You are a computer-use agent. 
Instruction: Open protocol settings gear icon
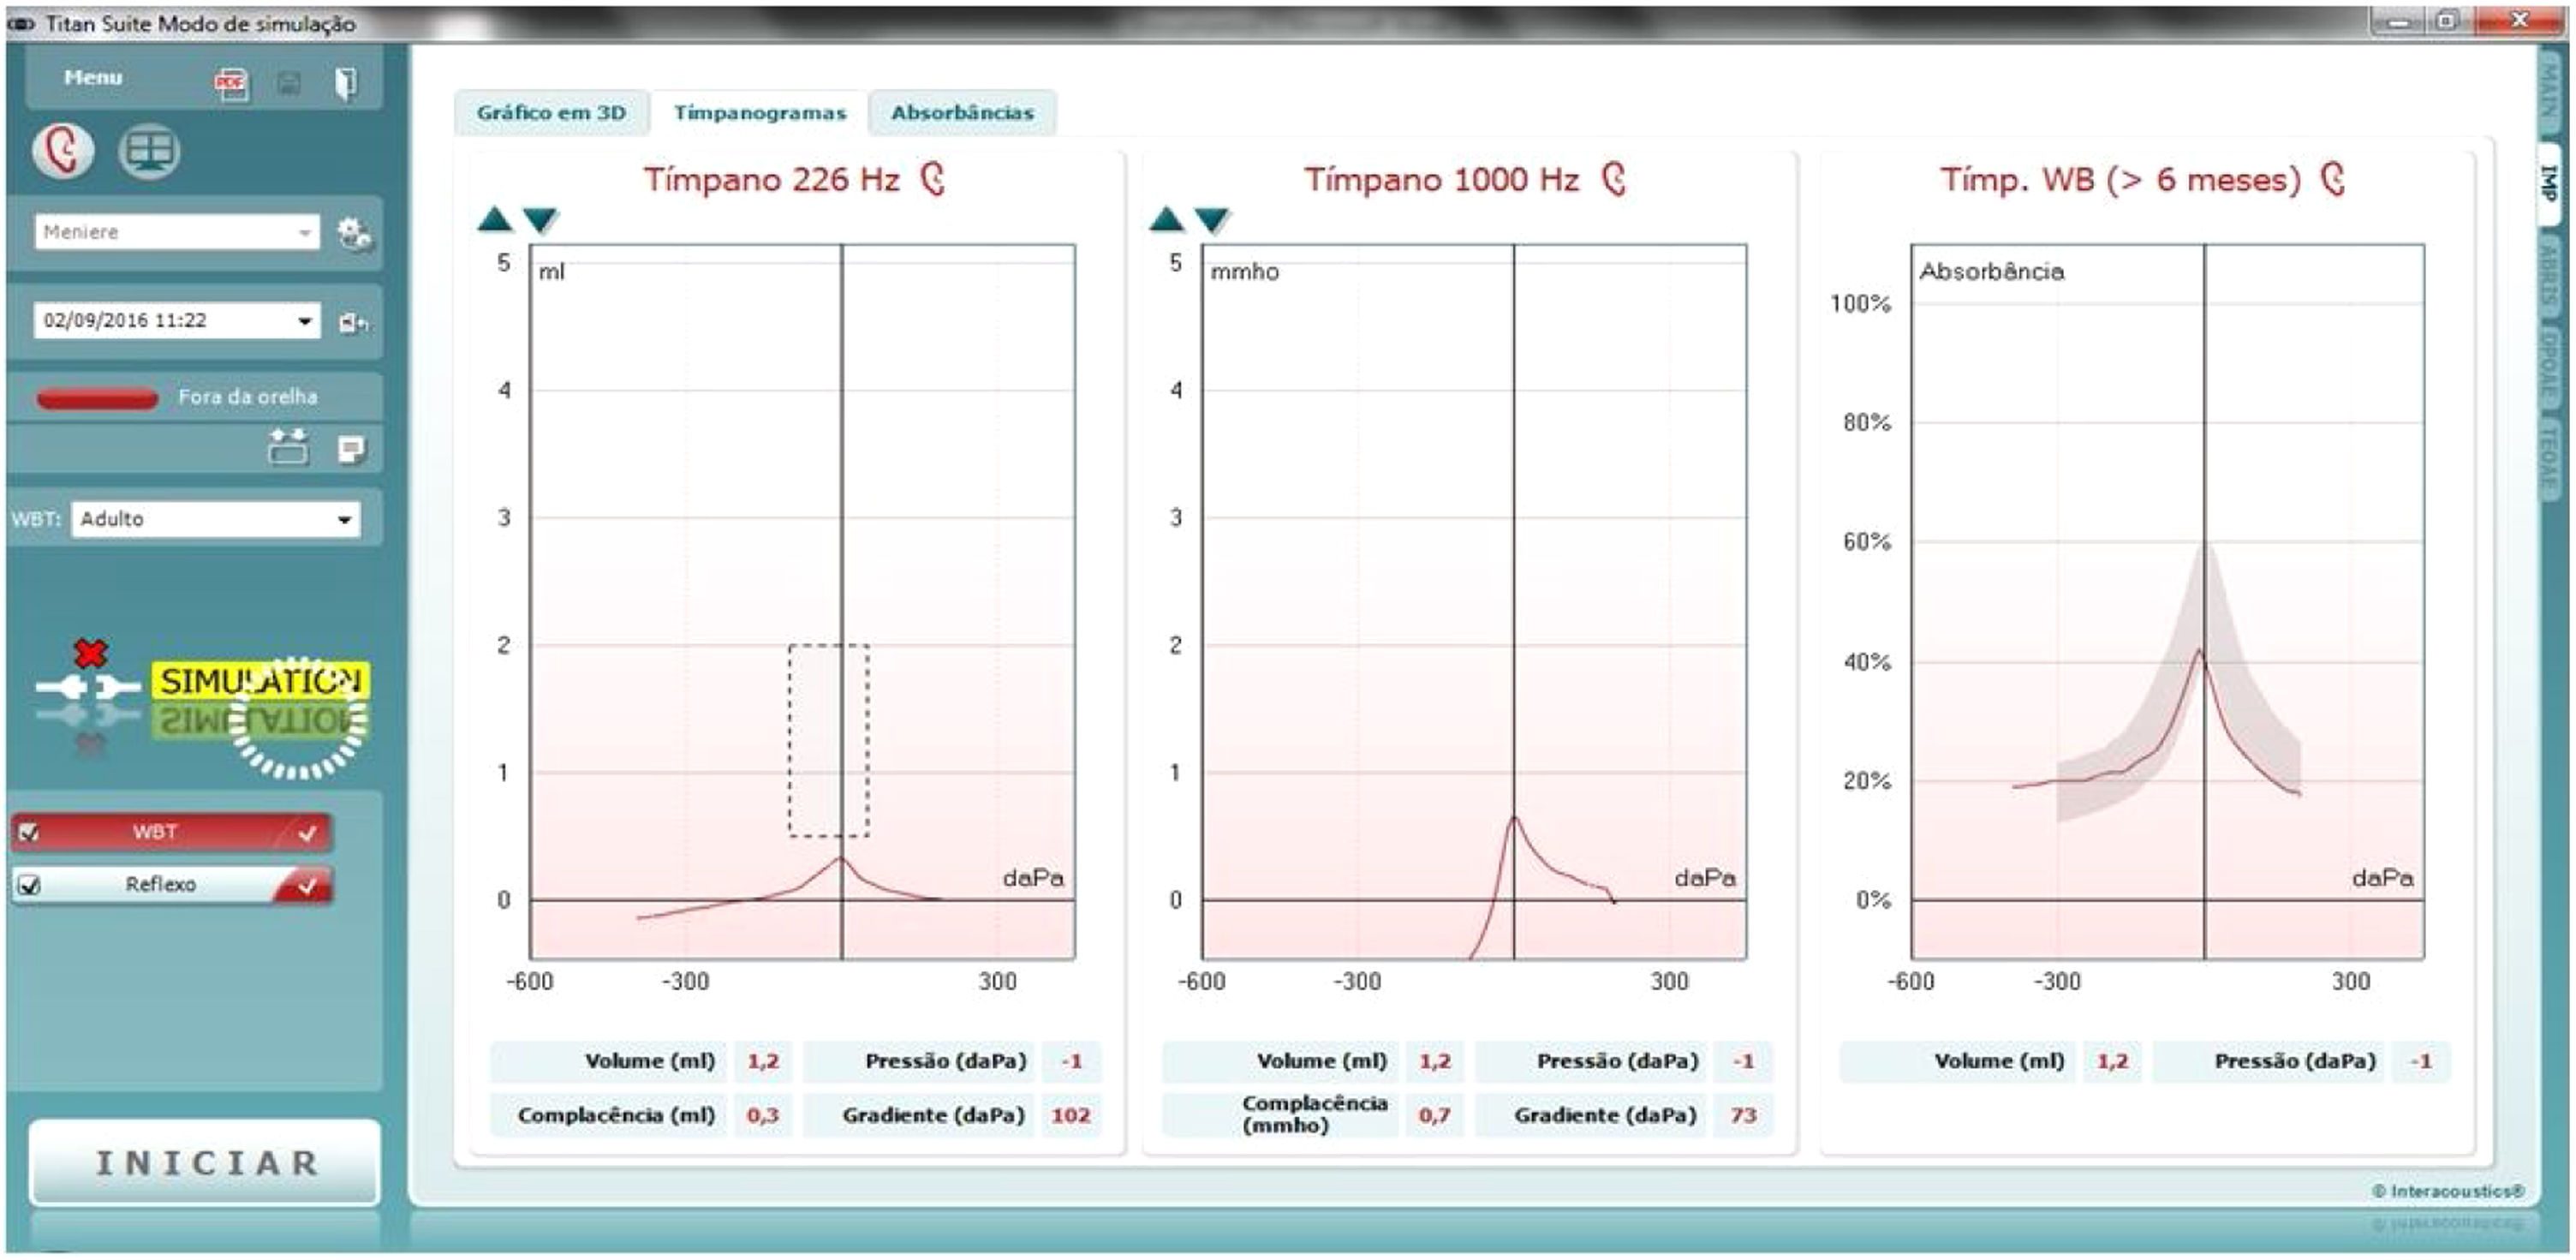click(x=354, y=234)
